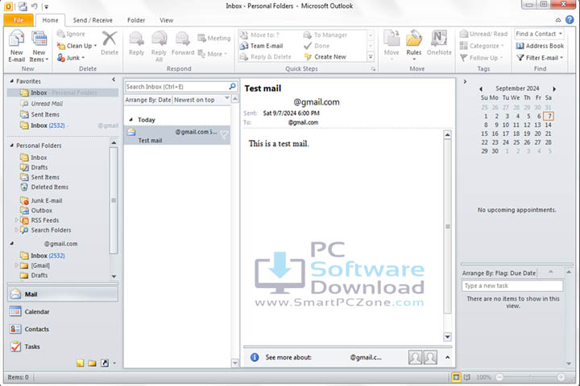Screen dimensions: 580x386
Task: Click in the Search Inbox field
Action: pos(176,87)
